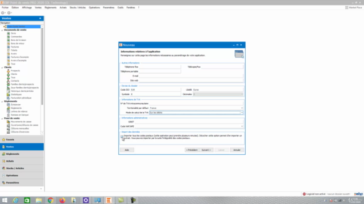Open the Affichage menu

pos(27,7)
